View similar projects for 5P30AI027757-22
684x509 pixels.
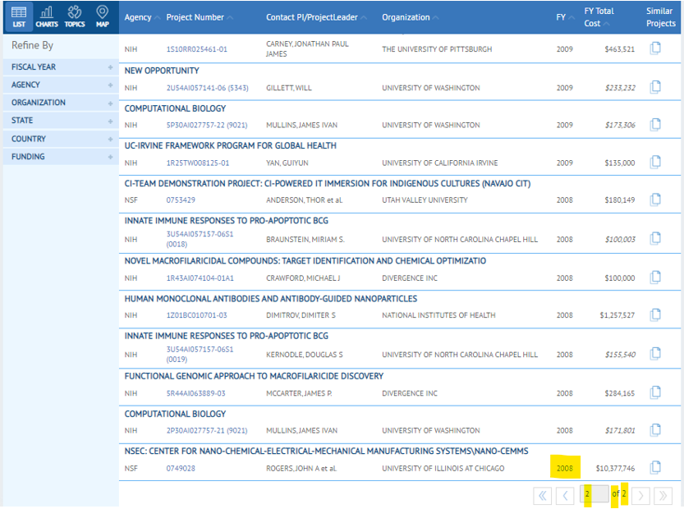(655, 125)
